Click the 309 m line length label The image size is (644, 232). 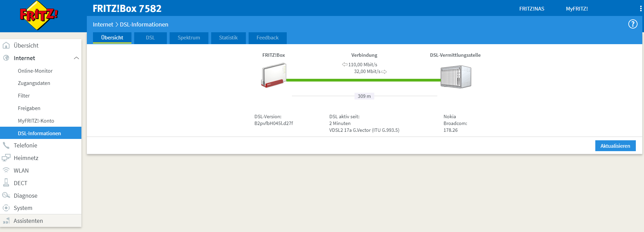(364, 96)
